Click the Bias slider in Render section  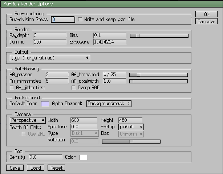159,36
